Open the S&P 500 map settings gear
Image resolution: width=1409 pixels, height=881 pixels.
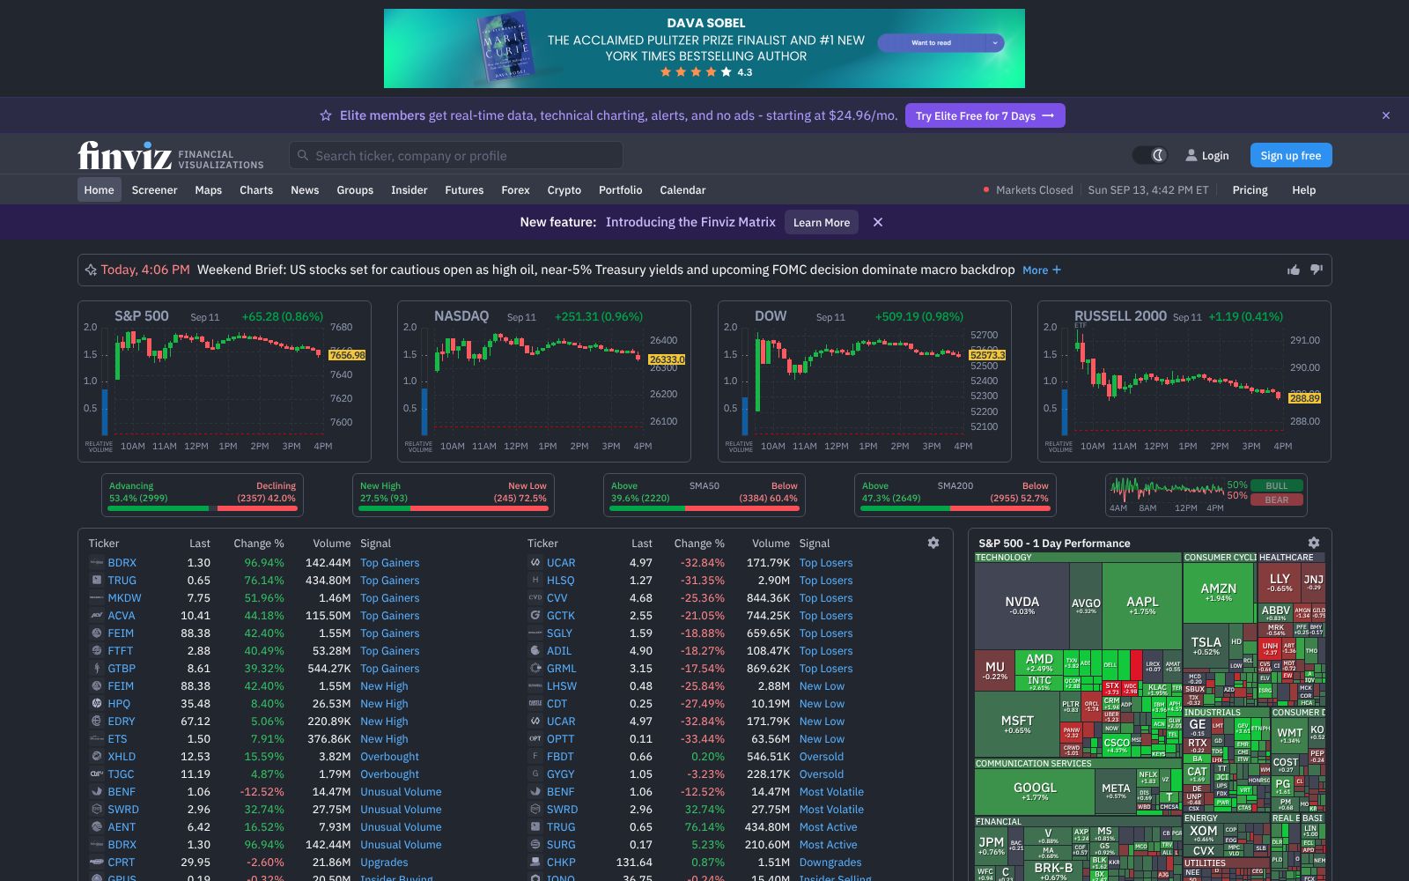tap(1314, 543)
